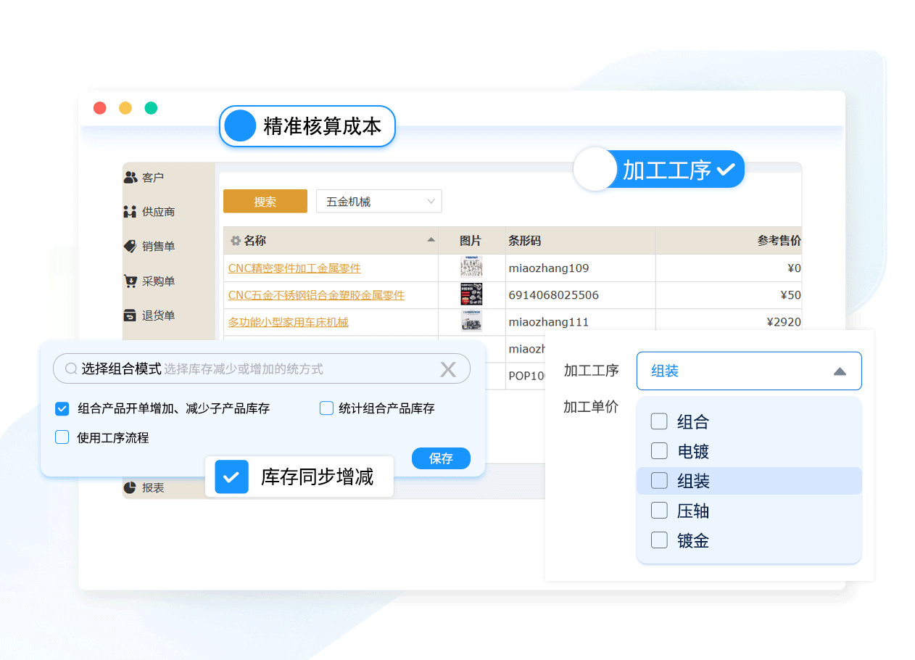
Task: Click the 报表 pie chart icon
Action: click(x=131, y=488)
